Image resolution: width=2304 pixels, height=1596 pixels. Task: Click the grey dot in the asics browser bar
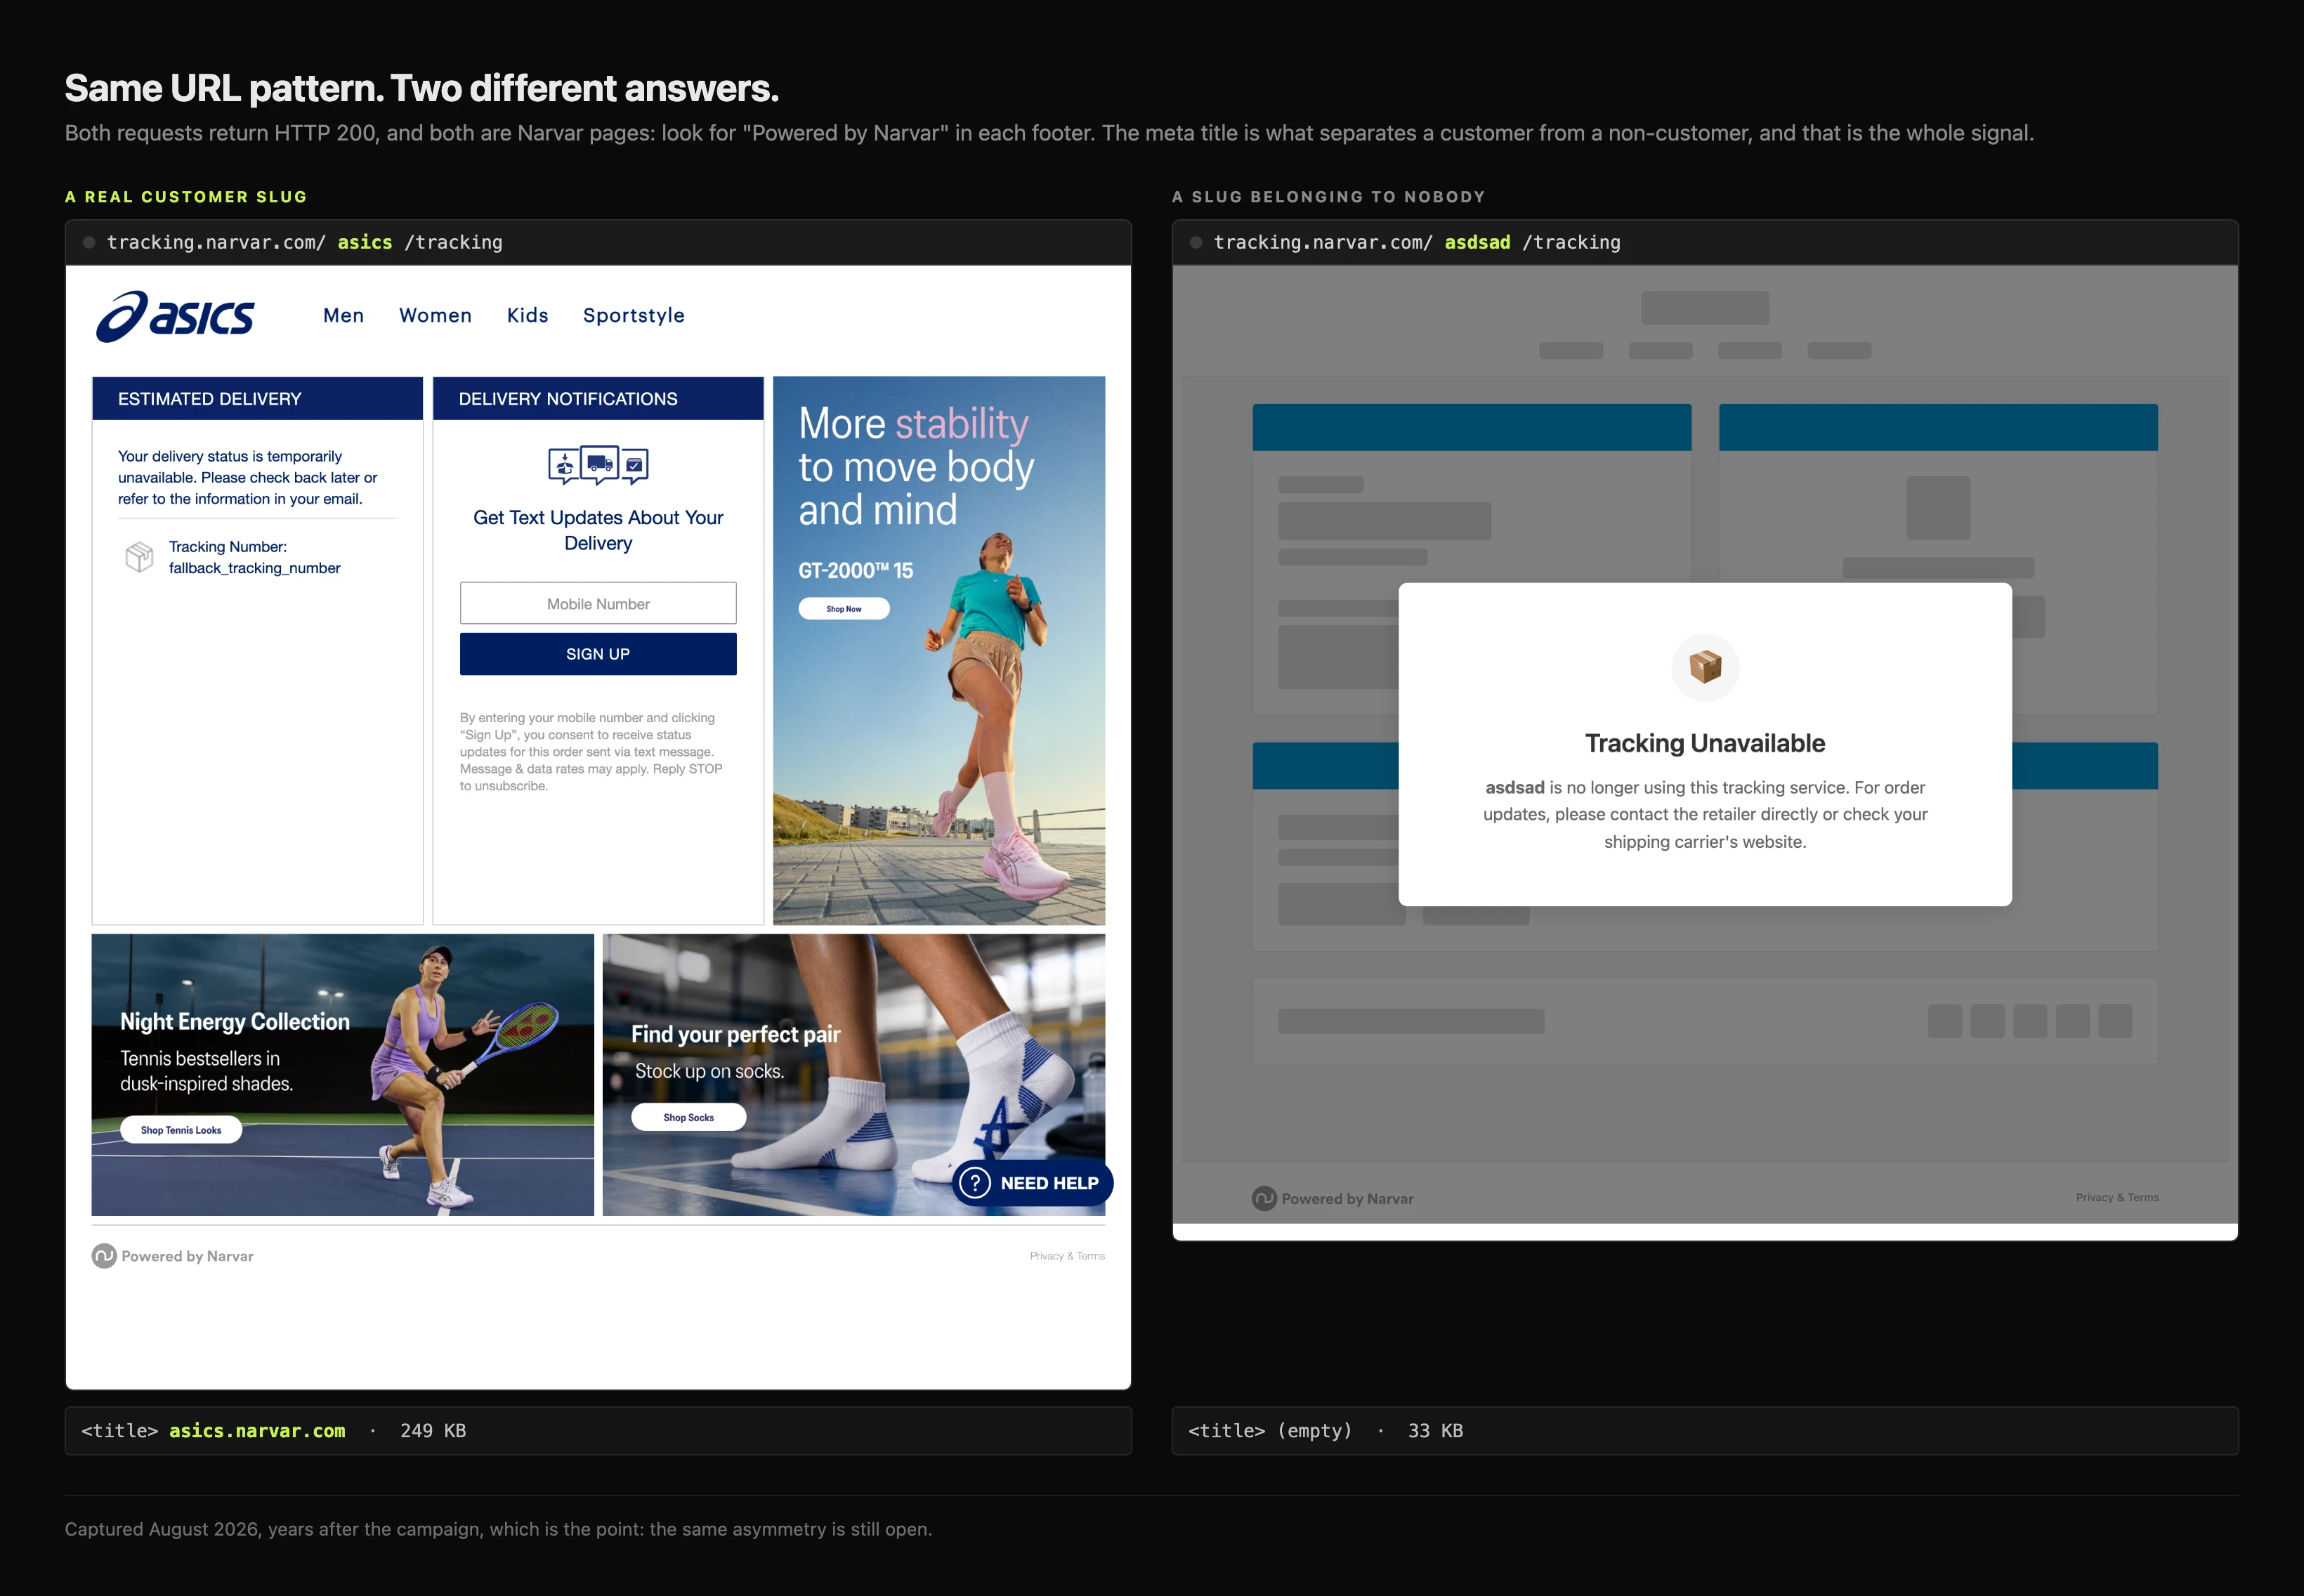click(89, 243)
